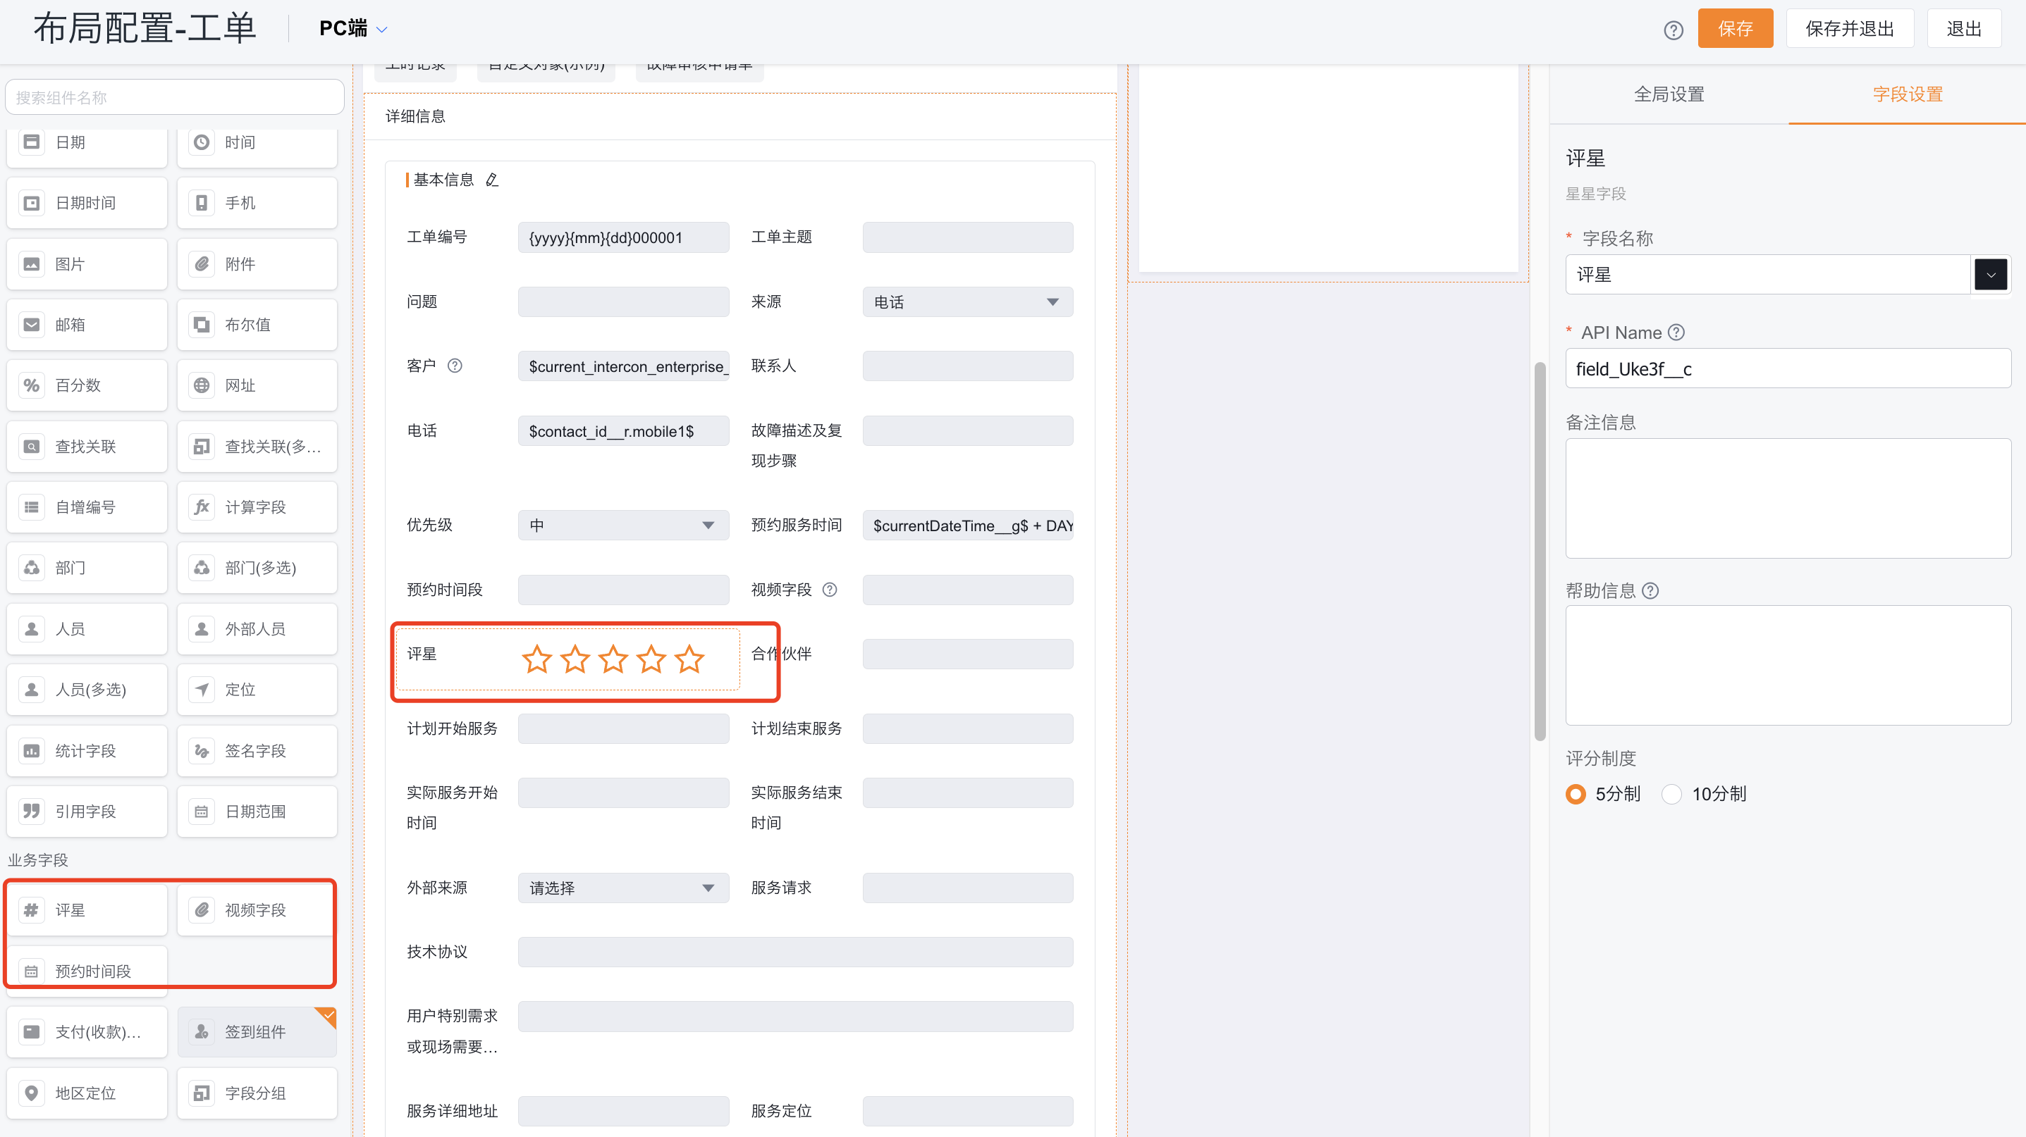Pick the 人员 person component icon
This screenshot has width=2026, height=1137.
[32, 628]
